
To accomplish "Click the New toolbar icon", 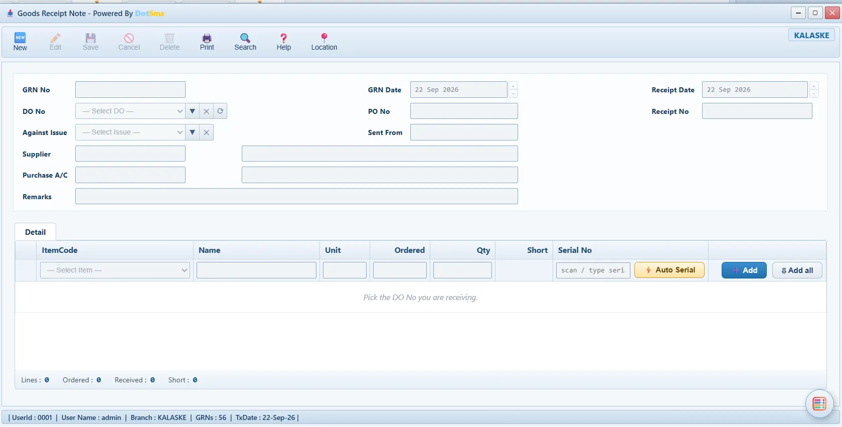I will click(20, 42).
